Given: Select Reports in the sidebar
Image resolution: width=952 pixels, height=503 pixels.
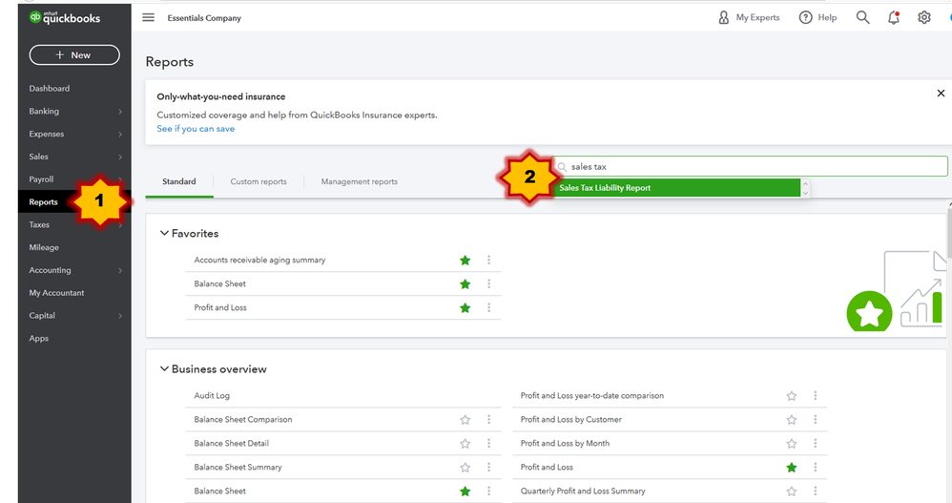Looking at the screenshot, I should (43, 201).
